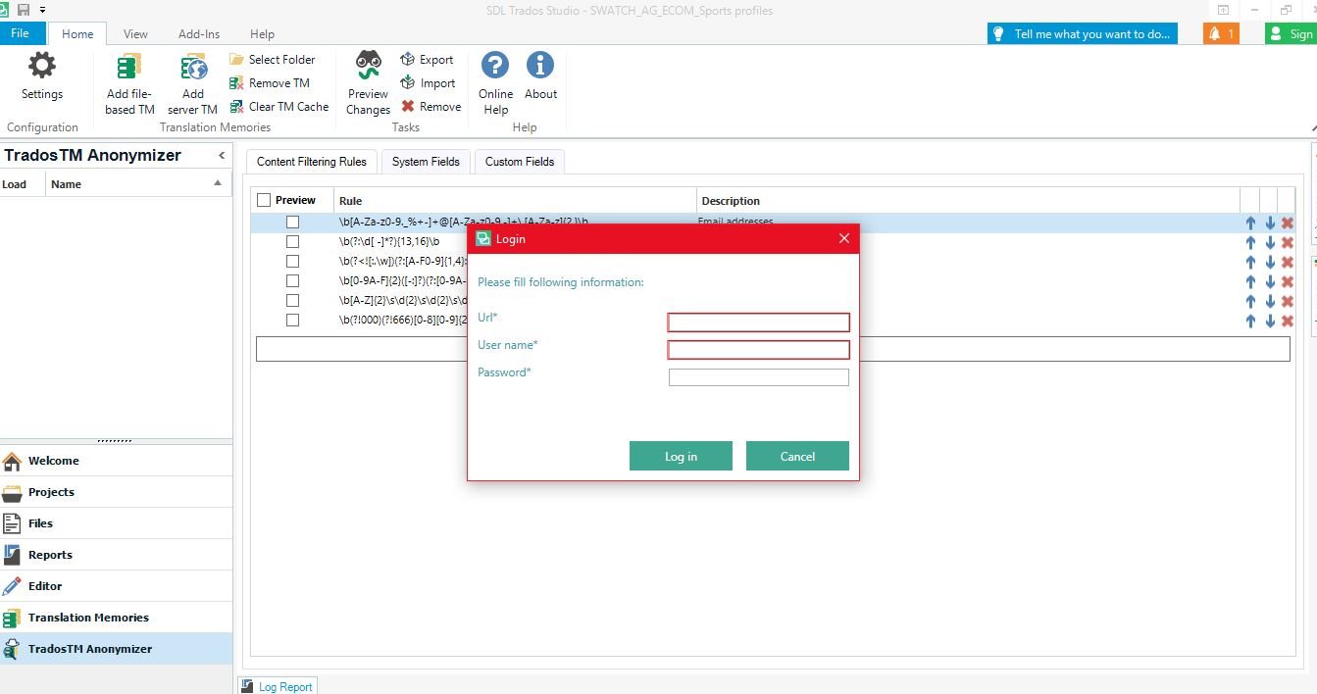The image size is (1317, 694).
Task: Move the email addresses rule down
Action: click(1270, 223)
